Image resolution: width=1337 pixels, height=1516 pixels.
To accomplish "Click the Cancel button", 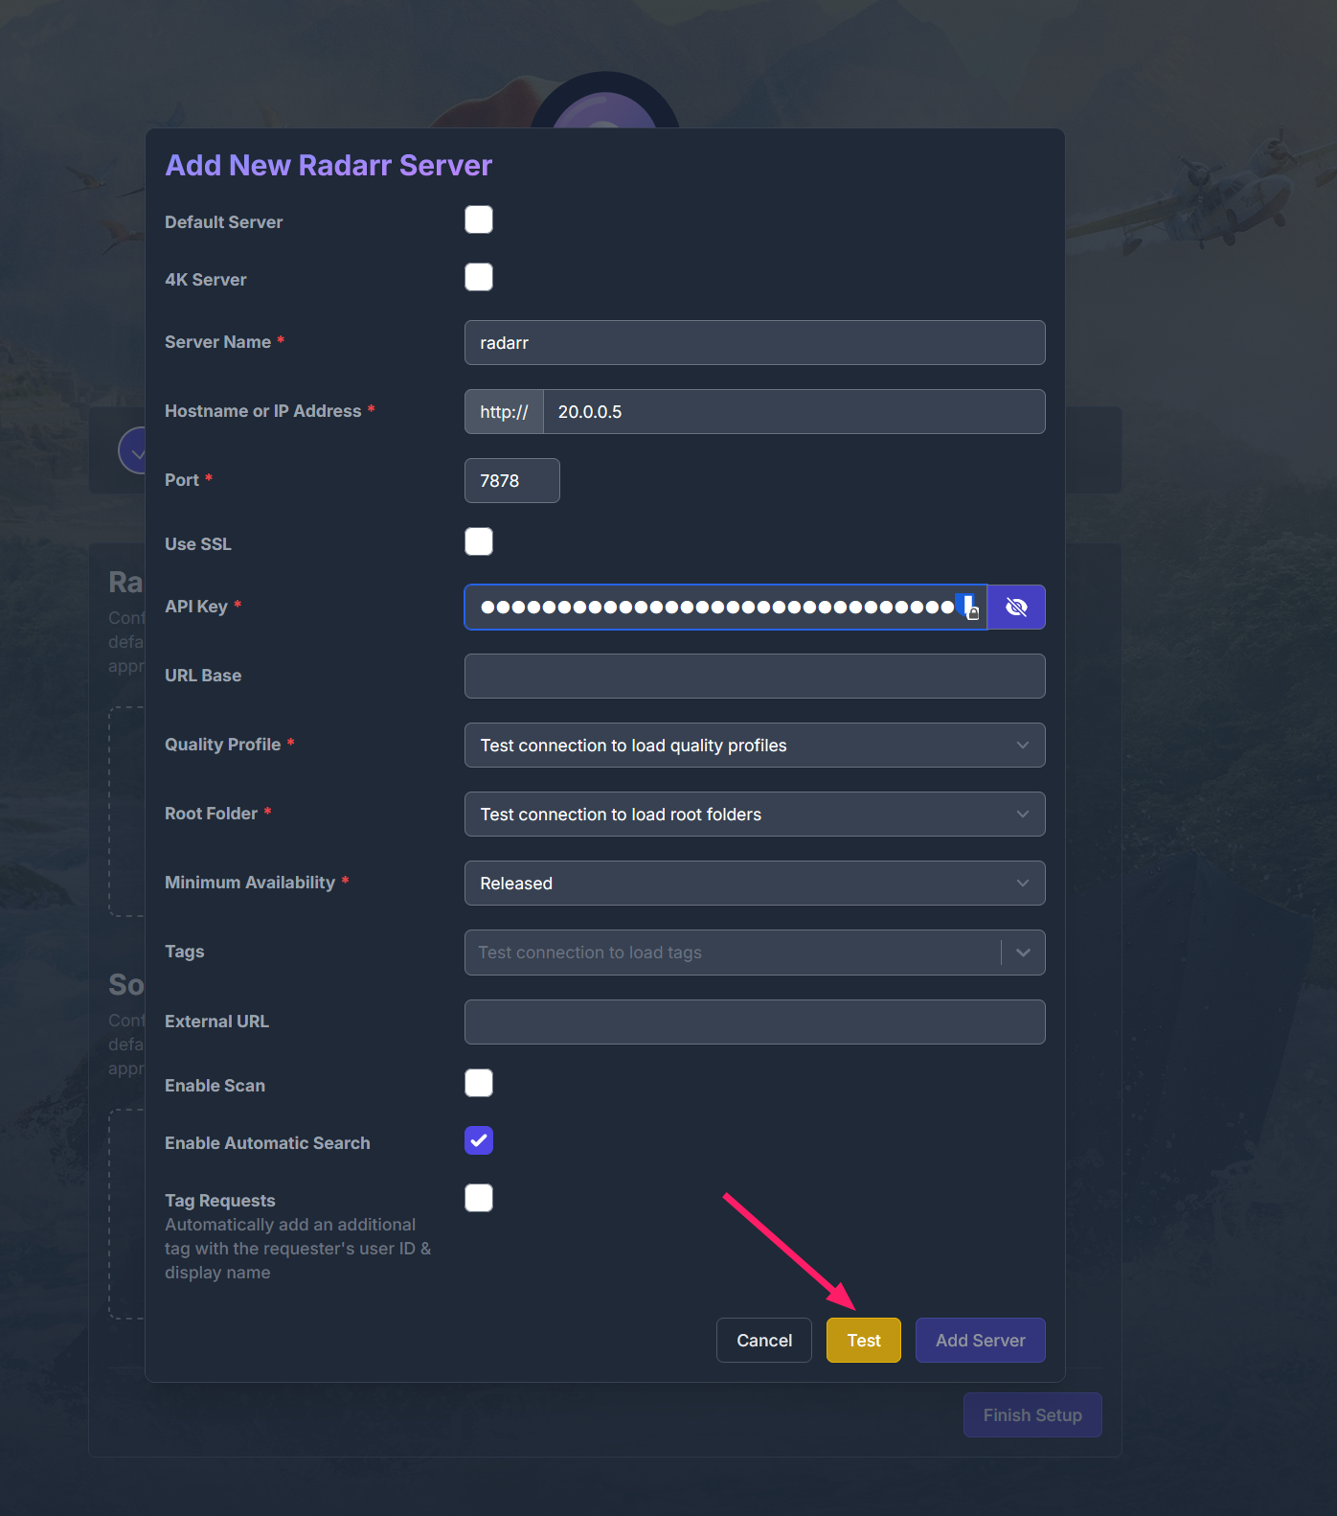I will (x=763, y=1341).
